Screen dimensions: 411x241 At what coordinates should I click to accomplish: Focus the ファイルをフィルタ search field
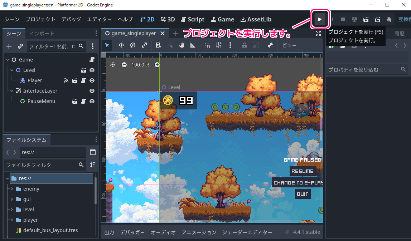tap(45, 165)
